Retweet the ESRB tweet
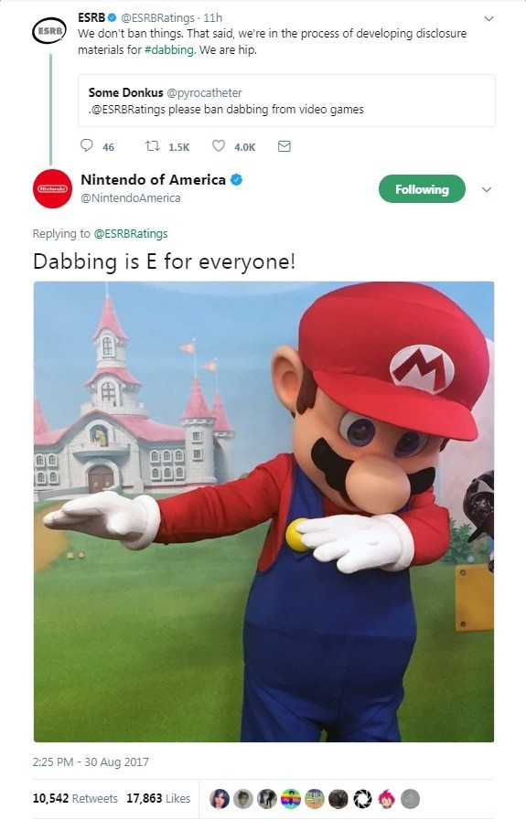The height and width of the screenshot is (820, 526). 152,146
